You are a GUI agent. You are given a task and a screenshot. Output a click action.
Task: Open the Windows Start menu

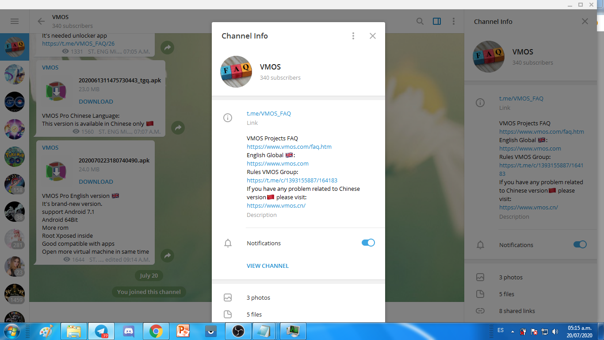point(11,331)
